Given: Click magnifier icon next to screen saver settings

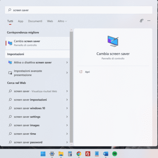Looking at the screenshot, I should pos(10,117).
